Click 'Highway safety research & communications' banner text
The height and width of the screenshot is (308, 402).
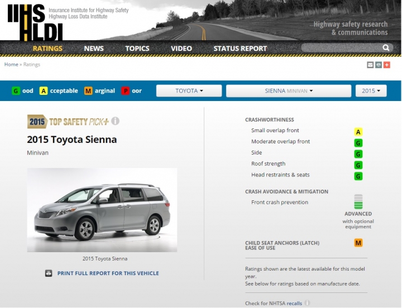(351, 28)
